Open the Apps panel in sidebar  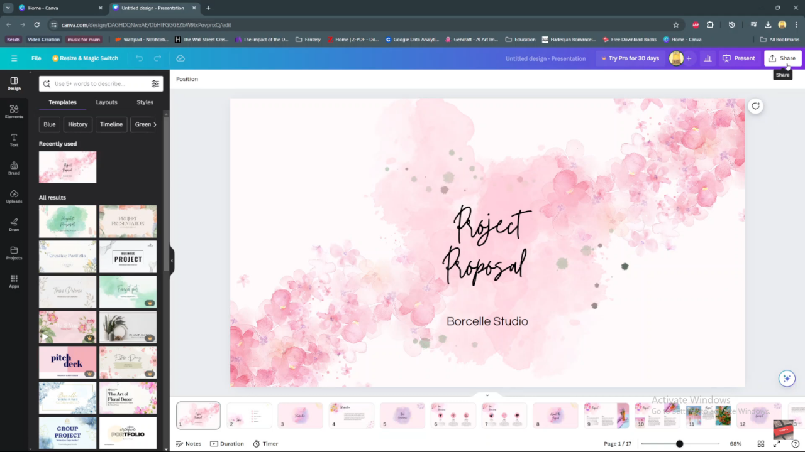pos(14,281)
